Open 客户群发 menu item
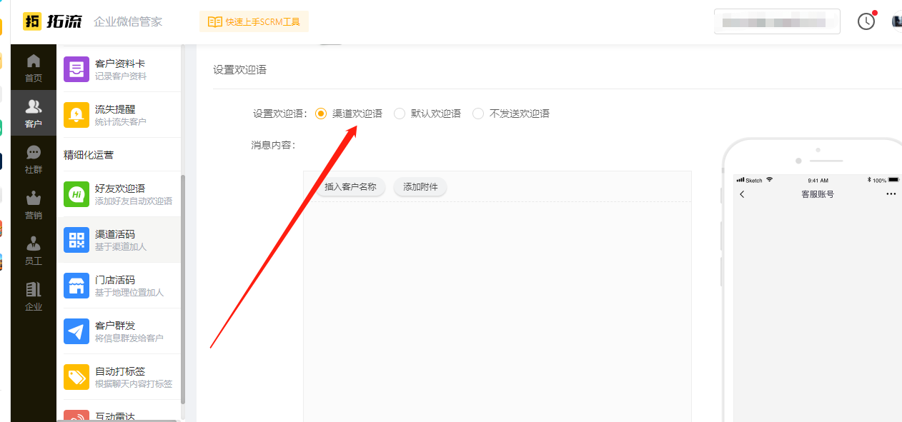 pyautogui.click(x=119, y=331)
